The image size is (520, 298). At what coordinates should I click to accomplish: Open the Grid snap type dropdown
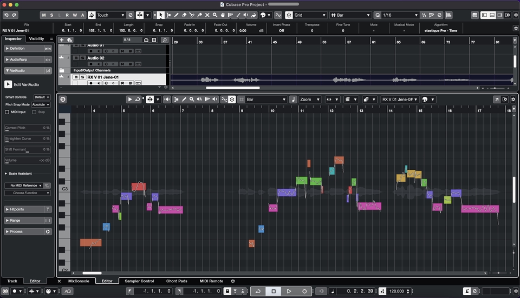pyautogui.click(x=310, y=15)
